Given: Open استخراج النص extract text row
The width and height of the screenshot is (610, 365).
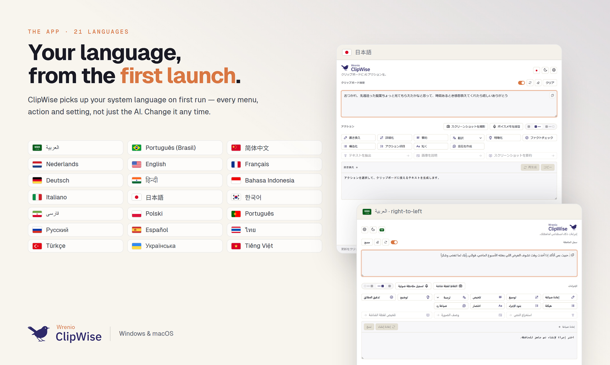Looking at the screenshot, I should point(542,315).
